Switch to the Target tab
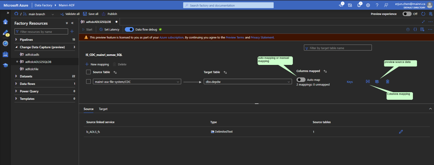The width and height of the screenshot is (434, 165). tap(103, 109)
